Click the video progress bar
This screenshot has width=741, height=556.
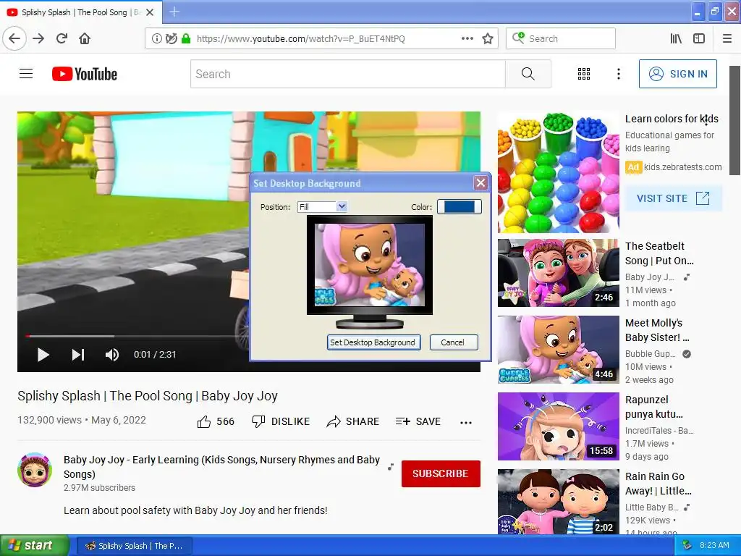137,336
